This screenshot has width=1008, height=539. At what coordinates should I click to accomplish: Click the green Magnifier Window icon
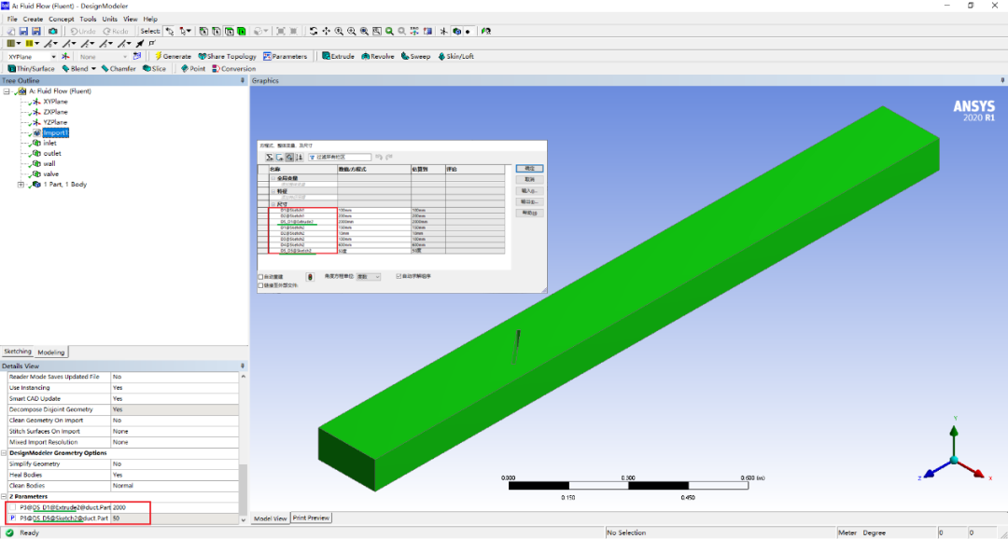(389, 31)
